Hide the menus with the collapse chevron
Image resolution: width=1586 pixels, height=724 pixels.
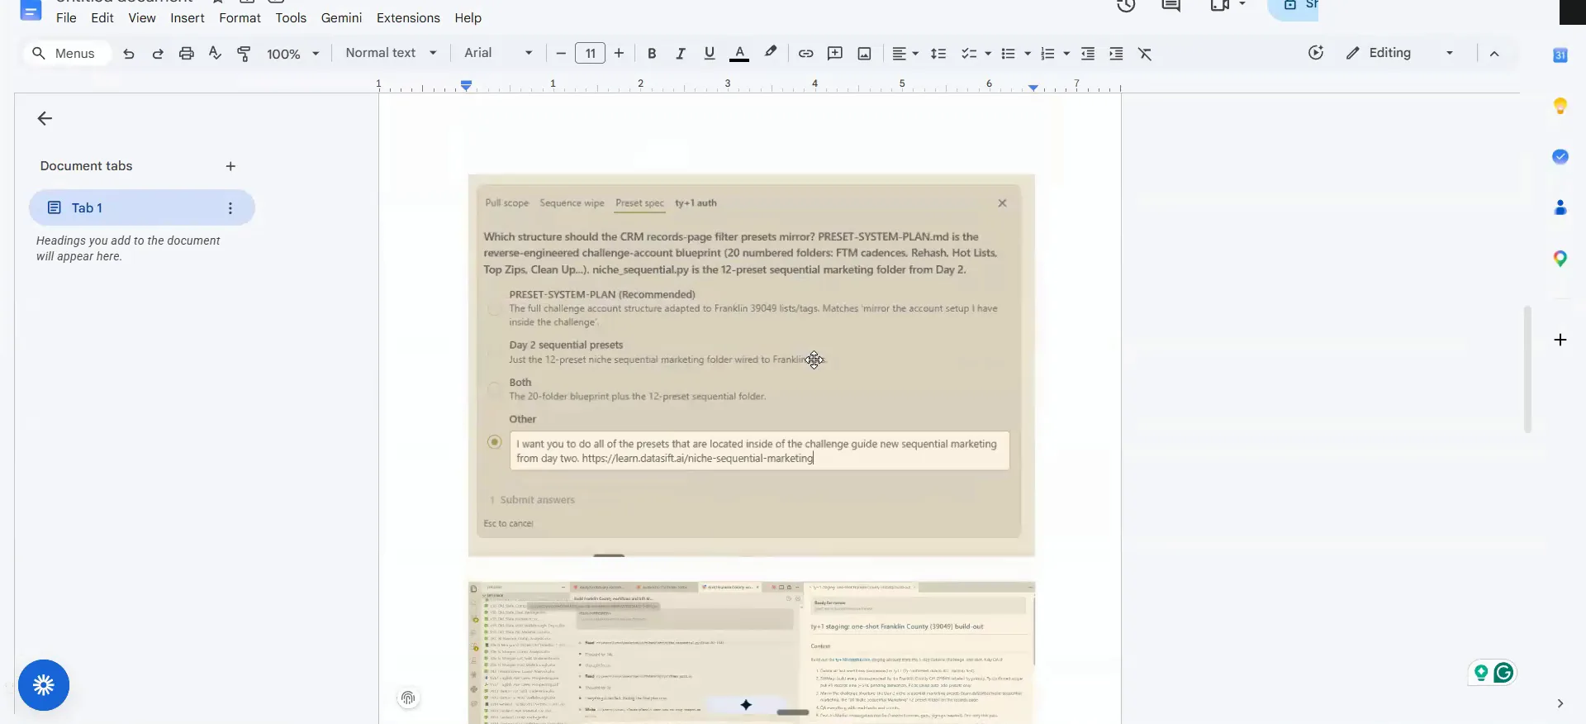click(x=1494, y=54)
